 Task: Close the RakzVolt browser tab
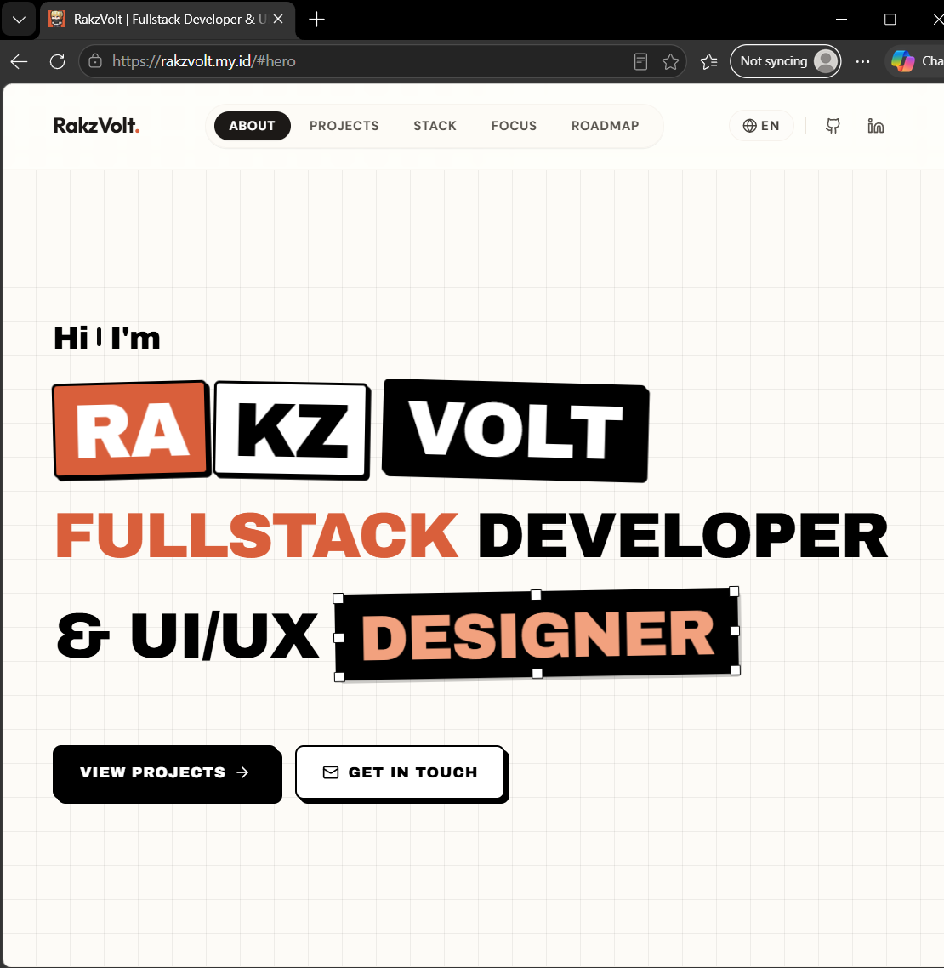(x=278, y=19)
